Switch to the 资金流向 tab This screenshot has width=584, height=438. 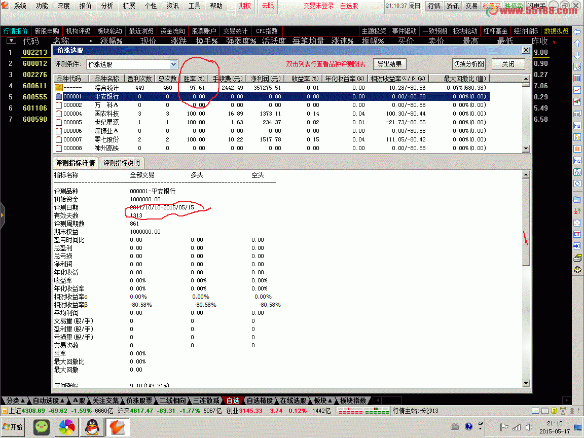(x=172, y=31)
